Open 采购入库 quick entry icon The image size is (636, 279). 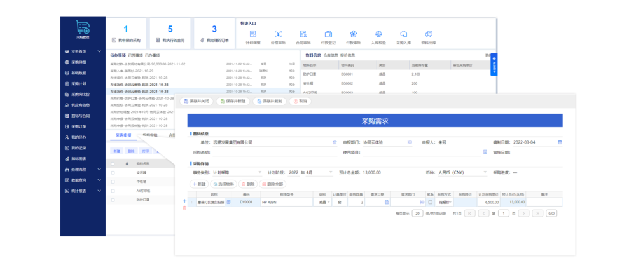point(404,34)
